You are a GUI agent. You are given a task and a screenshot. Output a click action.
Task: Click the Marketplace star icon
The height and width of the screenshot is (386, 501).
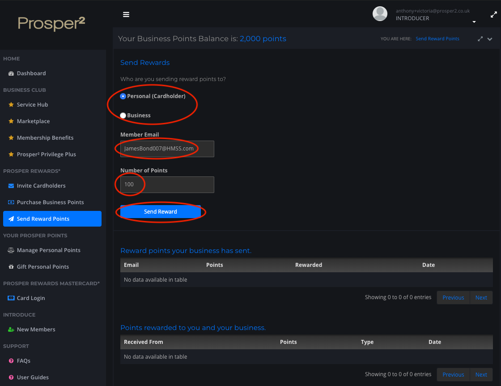tap(11, 121)
